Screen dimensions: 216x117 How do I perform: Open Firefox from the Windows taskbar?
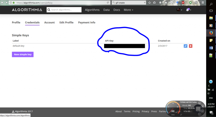pos(211,33)
